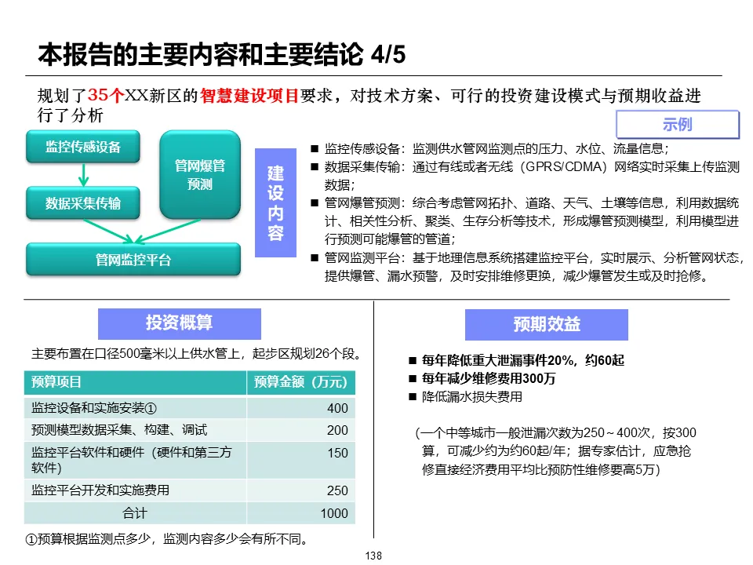Click the page number 138

(373, 556)
